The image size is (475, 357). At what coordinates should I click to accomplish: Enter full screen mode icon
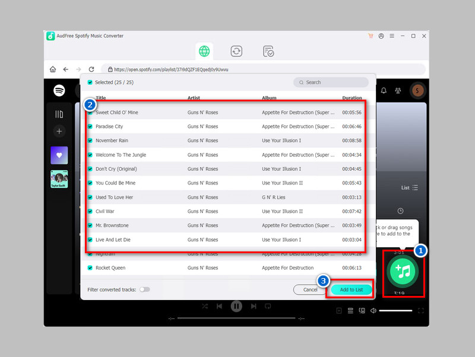click(x=421, y=311)
